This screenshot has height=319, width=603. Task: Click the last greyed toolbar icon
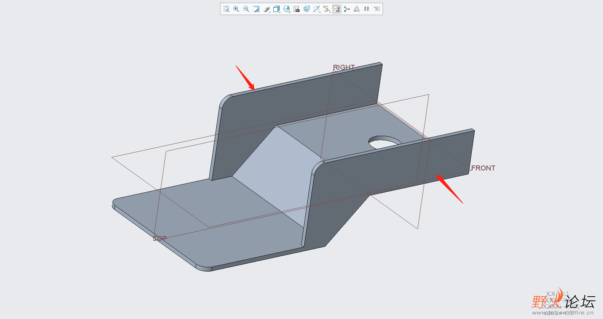click(x=377, y=9)
